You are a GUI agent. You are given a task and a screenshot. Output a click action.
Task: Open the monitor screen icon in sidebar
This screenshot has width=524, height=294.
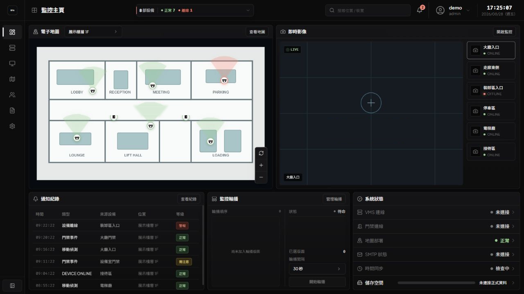tap(12, 63)
